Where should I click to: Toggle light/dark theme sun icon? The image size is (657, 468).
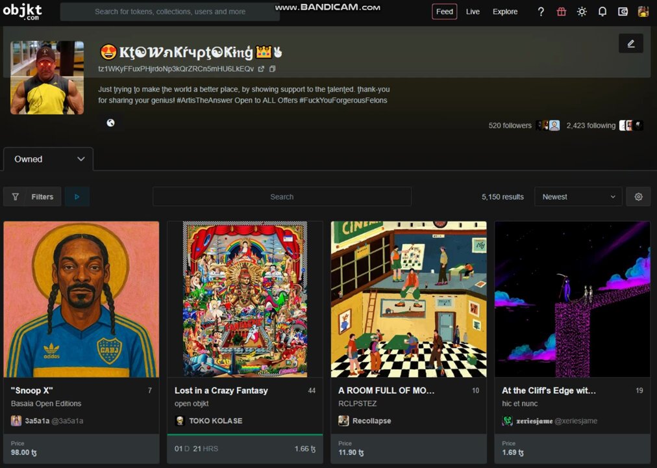(x=582, y=12)
